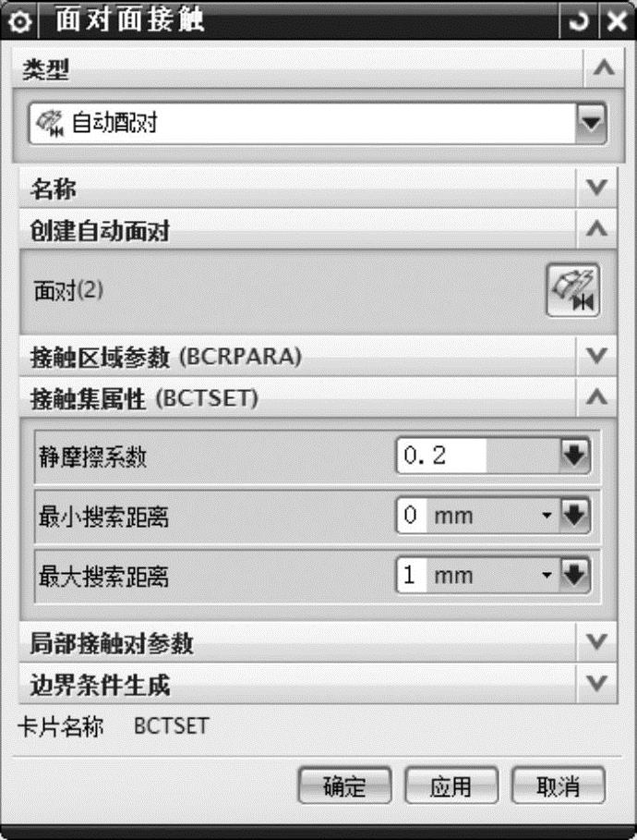
Task: Collapse the 创建自动面对 section
Action: (x=598, y=229)
